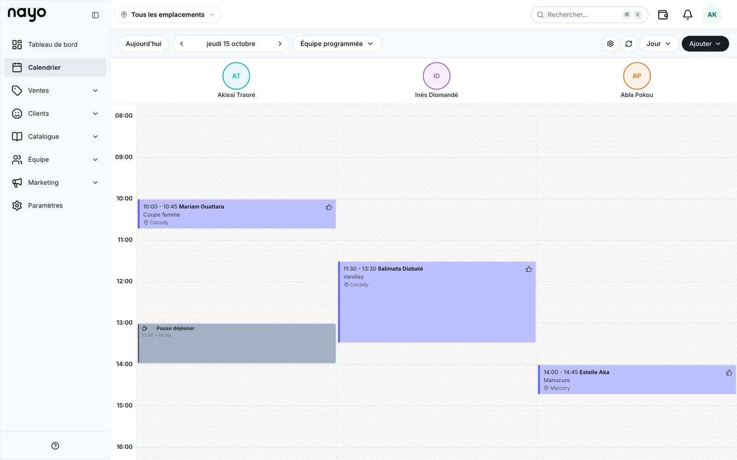Expand the Équipe section
The image size is (737, 460).
click(55, 160)
